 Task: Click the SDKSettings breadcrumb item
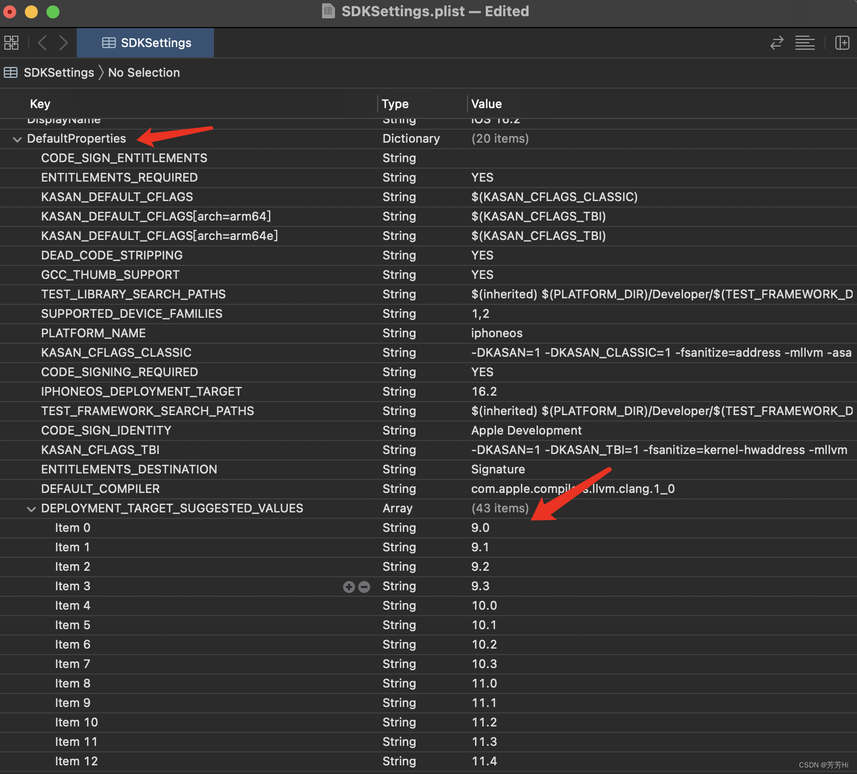[59, 72]
